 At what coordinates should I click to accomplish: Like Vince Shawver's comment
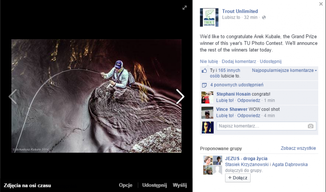[225, 116]
